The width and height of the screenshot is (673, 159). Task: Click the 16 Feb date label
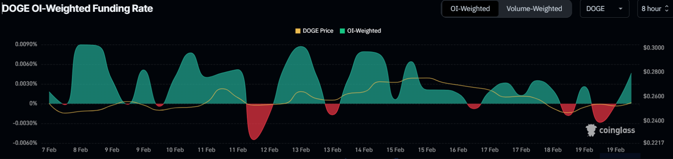(458, 150)
